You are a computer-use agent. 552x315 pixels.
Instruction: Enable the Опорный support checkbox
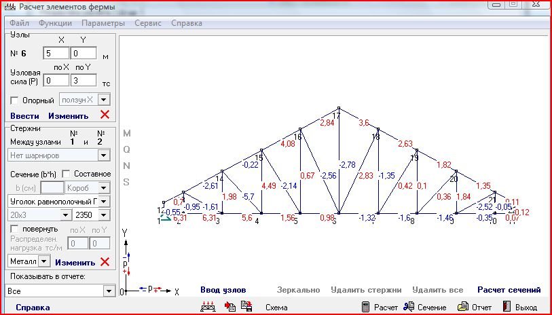click(14, 100)
